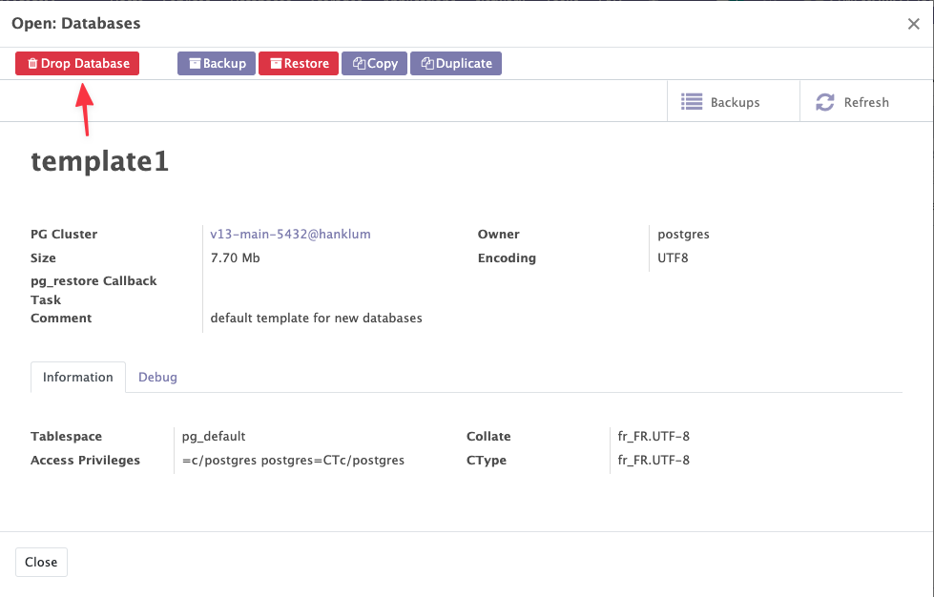Click the Encoding value UTF8
Viewport: 934px width, 597px height.
pos(673,257)
